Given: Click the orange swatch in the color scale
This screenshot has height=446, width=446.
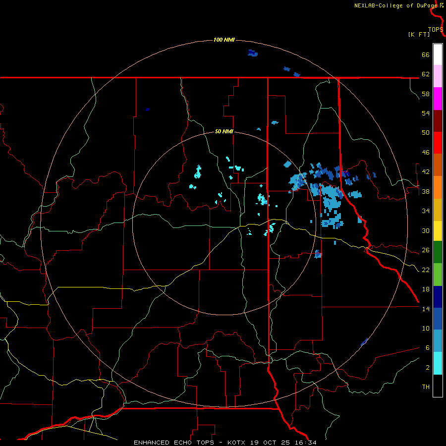Looking at the screenshot, I should click(x=438, y=187).
